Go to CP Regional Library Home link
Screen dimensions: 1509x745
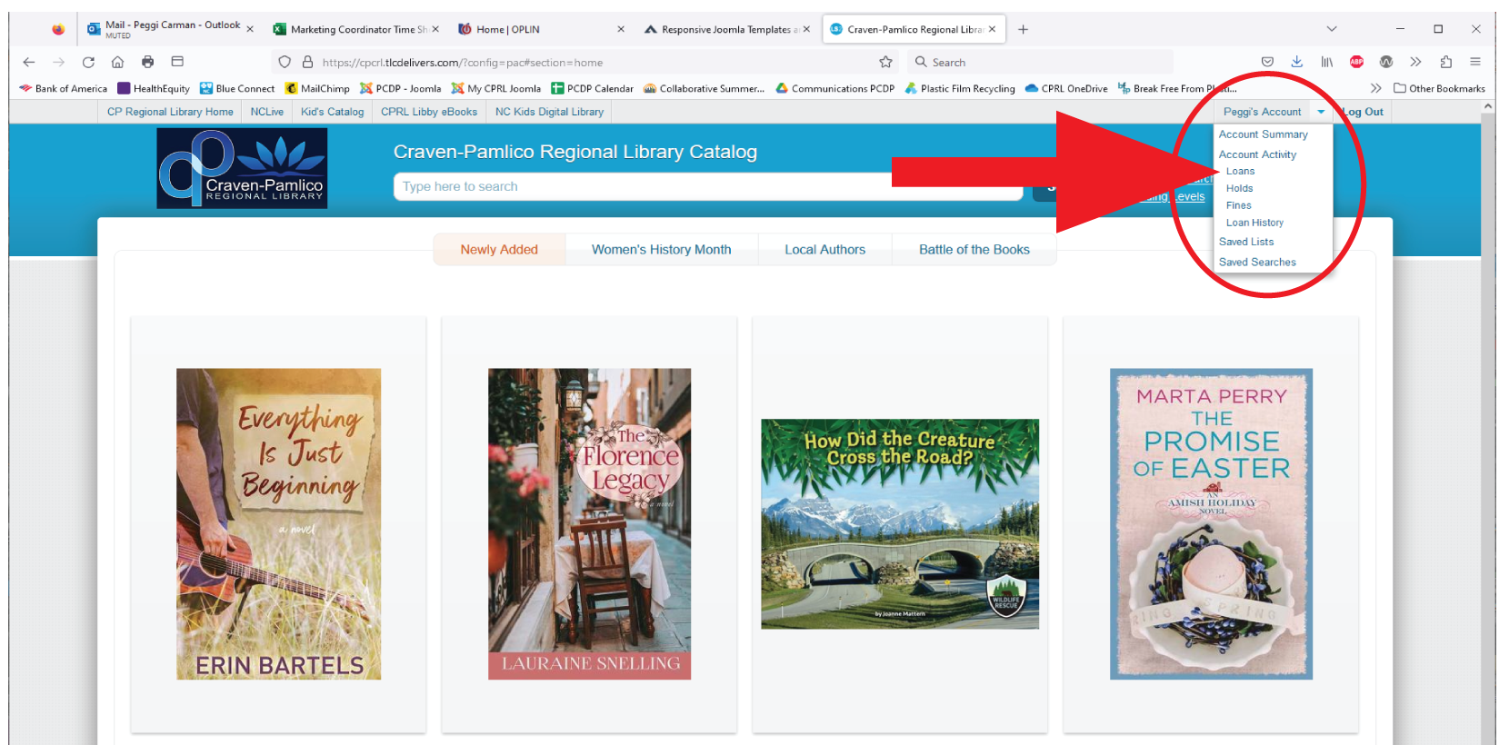click(x=170, y=112)
